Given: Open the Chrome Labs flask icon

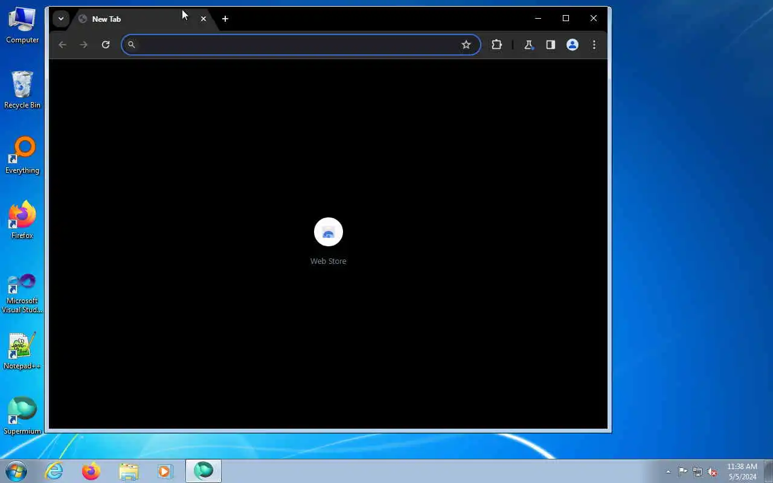Looking at the screenshot, I should (x=529, y=45).
